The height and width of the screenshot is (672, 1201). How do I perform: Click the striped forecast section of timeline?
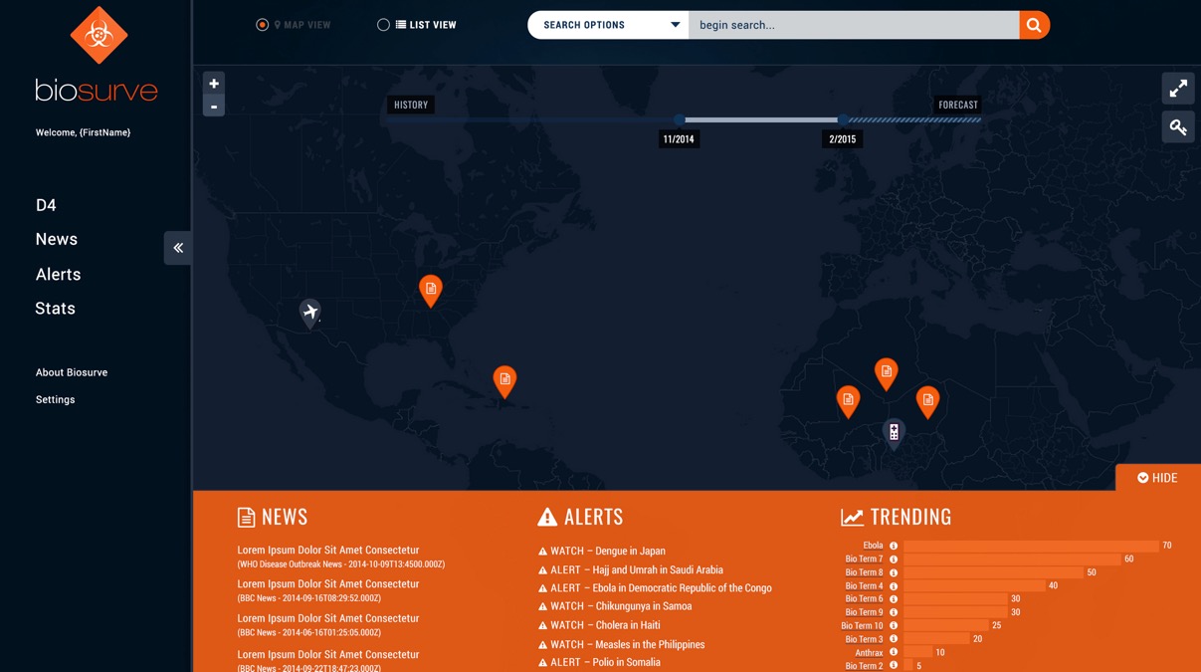(914, 120)
